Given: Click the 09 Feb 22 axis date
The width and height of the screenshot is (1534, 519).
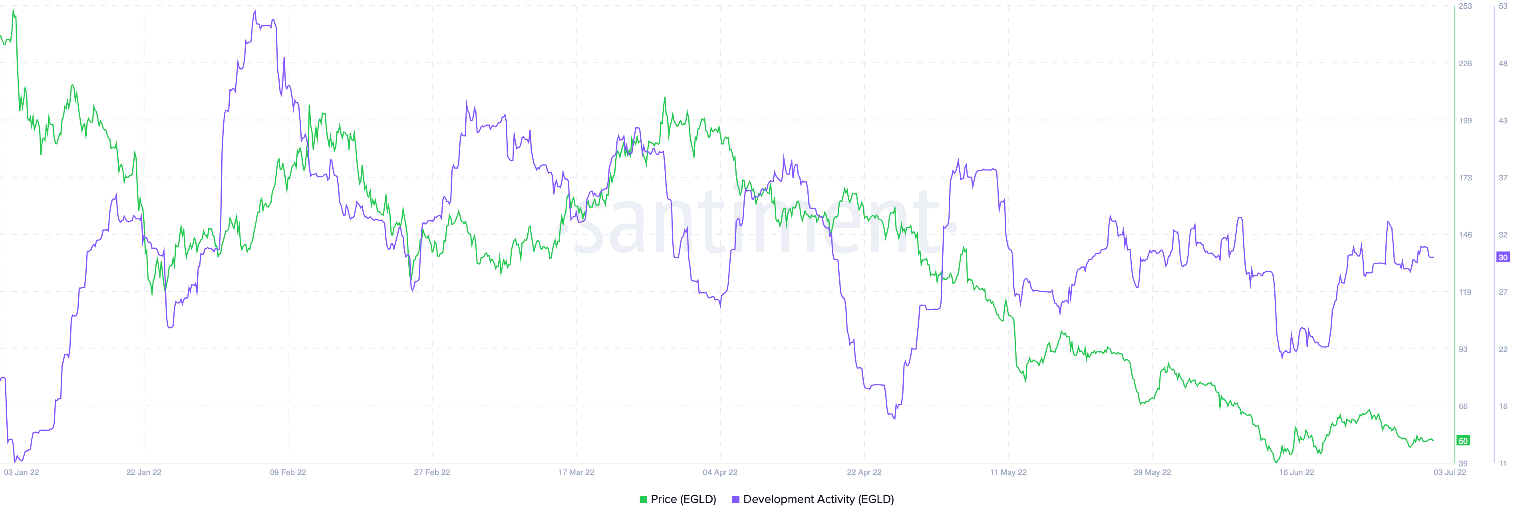Looking at the screenshot, I should coord(288,473).
